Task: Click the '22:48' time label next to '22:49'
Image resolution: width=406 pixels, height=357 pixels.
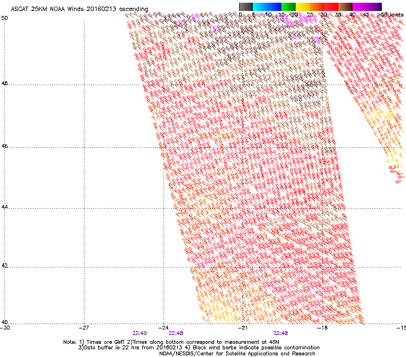Action: point(176,333)
